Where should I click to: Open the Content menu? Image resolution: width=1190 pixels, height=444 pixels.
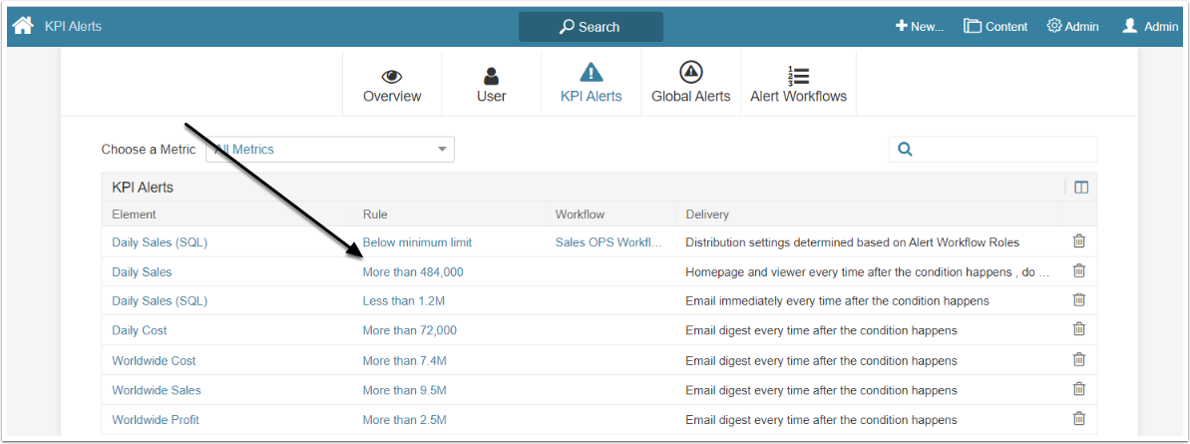(x=994, y=27)
